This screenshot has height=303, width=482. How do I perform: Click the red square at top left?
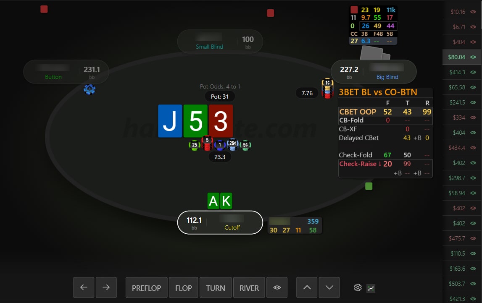click(44, 9)
